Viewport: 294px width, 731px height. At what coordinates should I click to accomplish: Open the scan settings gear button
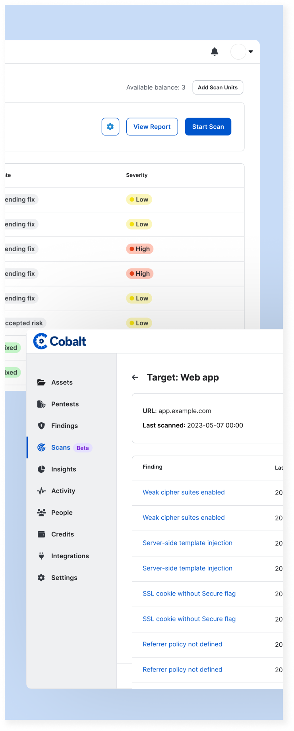110,127
